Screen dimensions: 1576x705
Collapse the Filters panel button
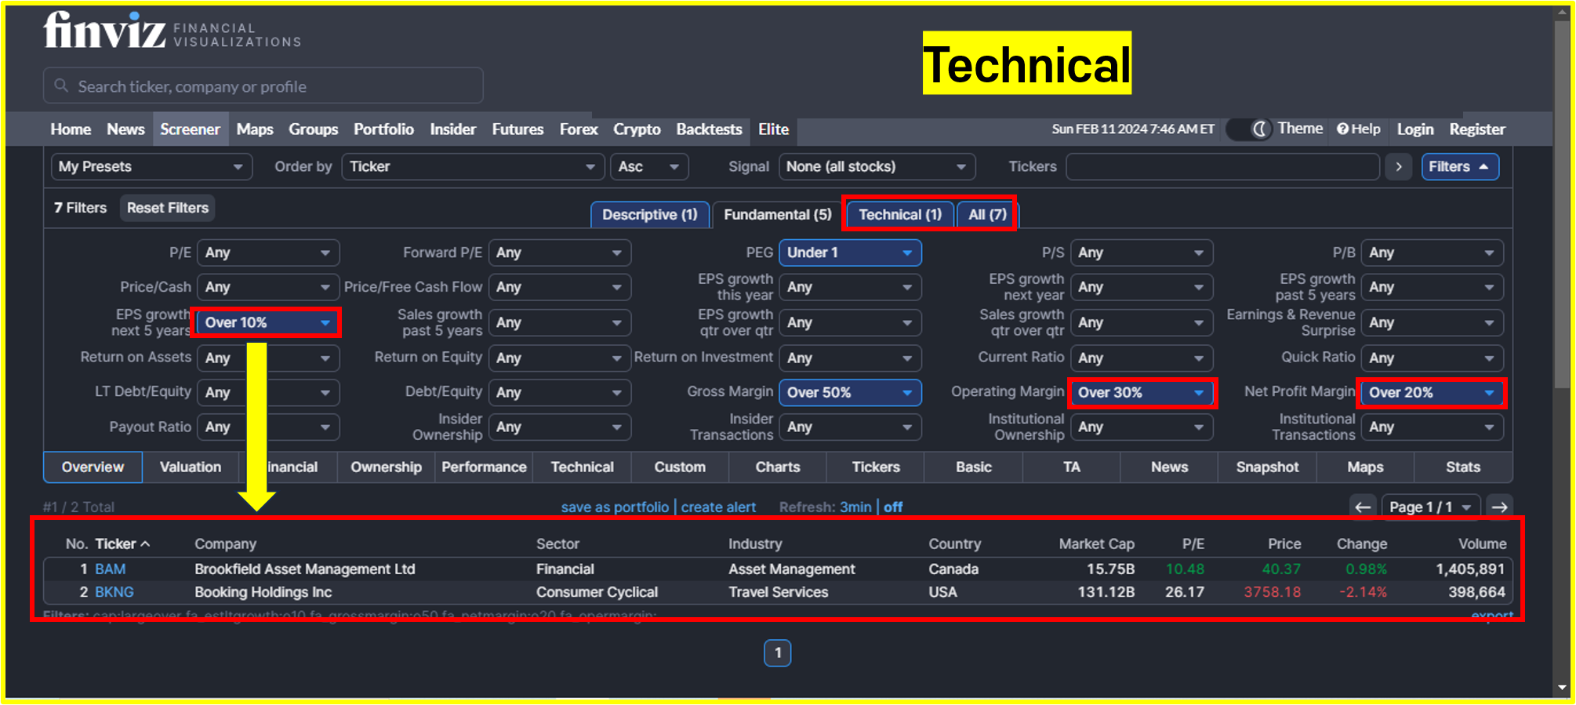1460,167
